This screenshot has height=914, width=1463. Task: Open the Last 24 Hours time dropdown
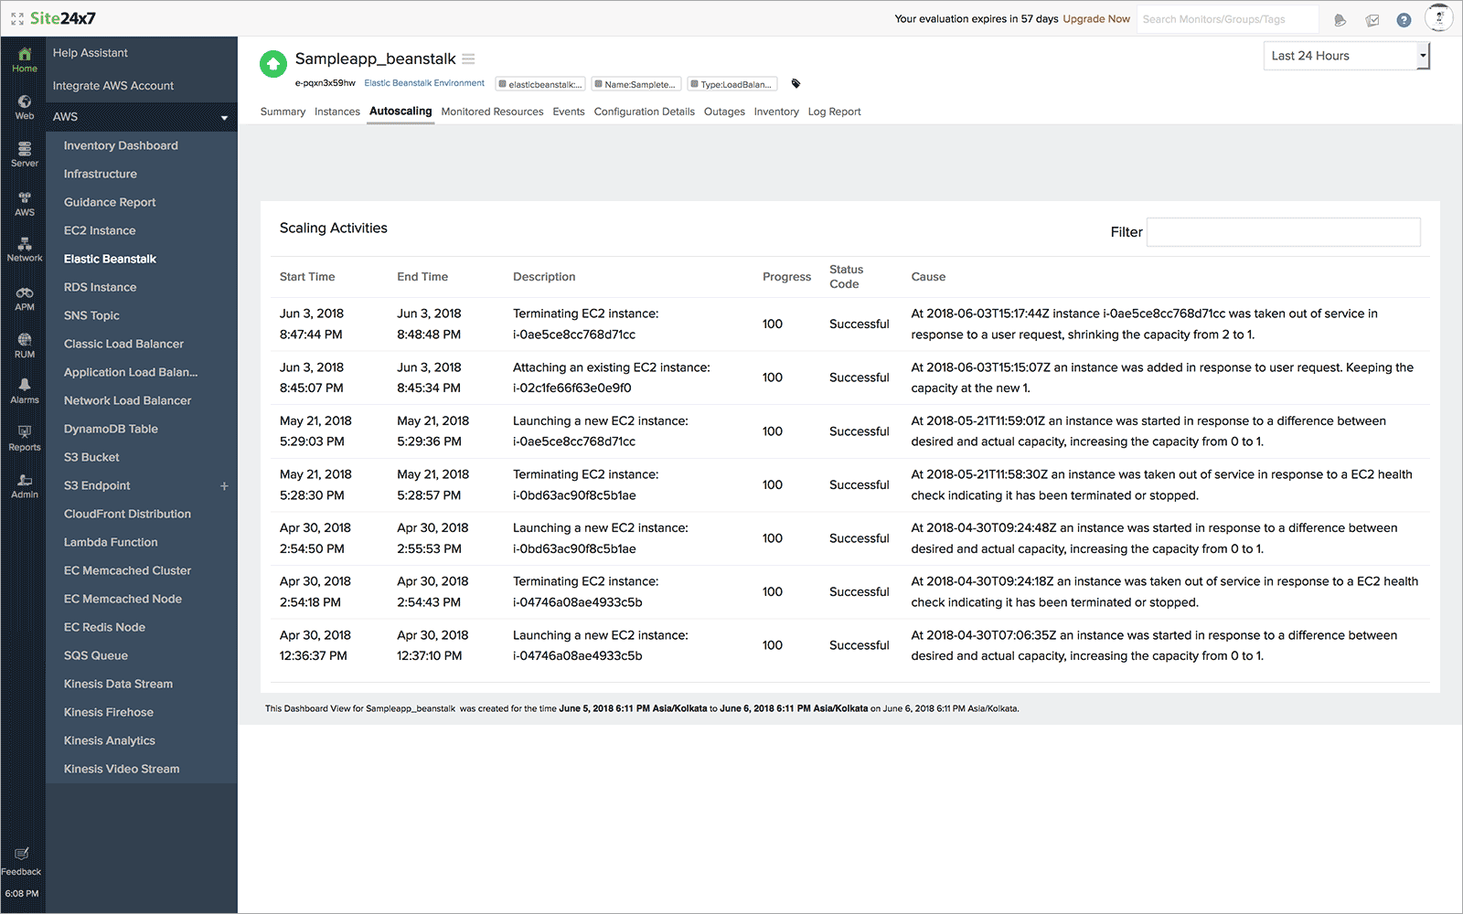[x=1346, y=56]
